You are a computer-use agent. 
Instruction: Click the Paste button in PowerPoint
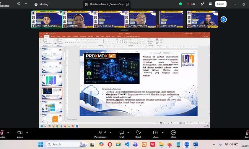click(41, 41)
